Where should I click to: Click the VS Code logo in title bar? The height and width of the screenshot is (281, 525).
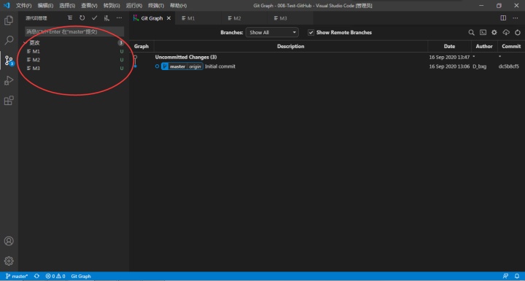[x=7, y=5]
